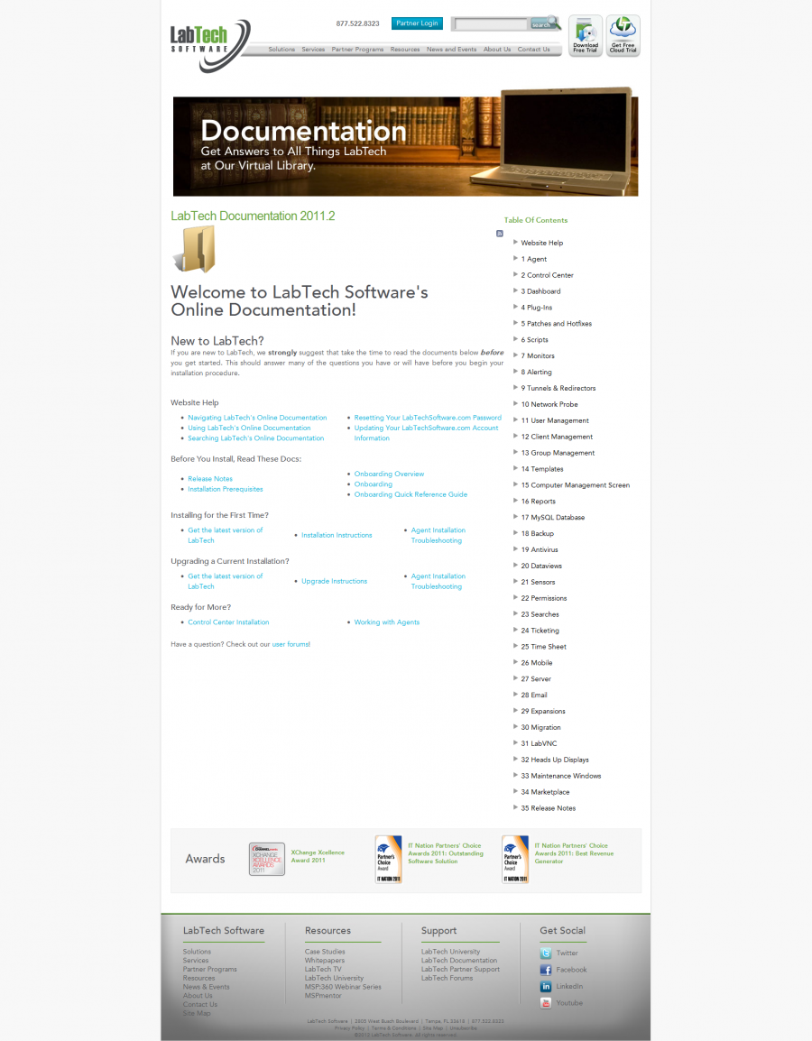Open LabTech Forums in footer Support
The image size is (812, 1041).
click(x=448, y=978)
